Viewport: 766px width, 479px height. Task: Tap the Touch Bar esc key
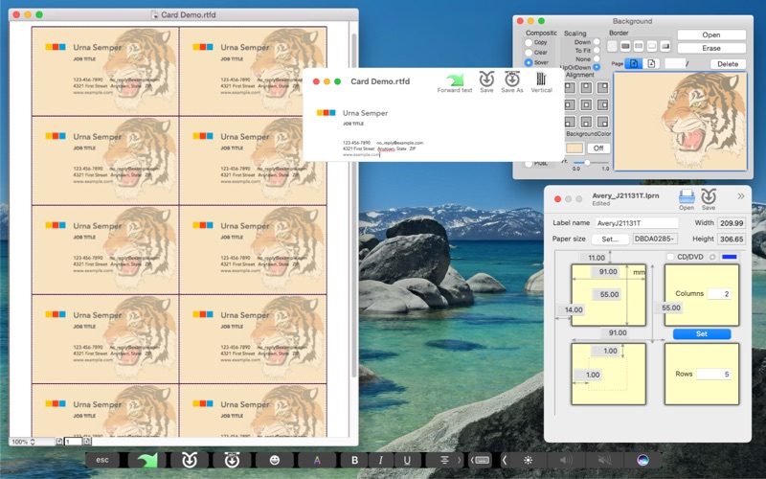pos(102,460)
